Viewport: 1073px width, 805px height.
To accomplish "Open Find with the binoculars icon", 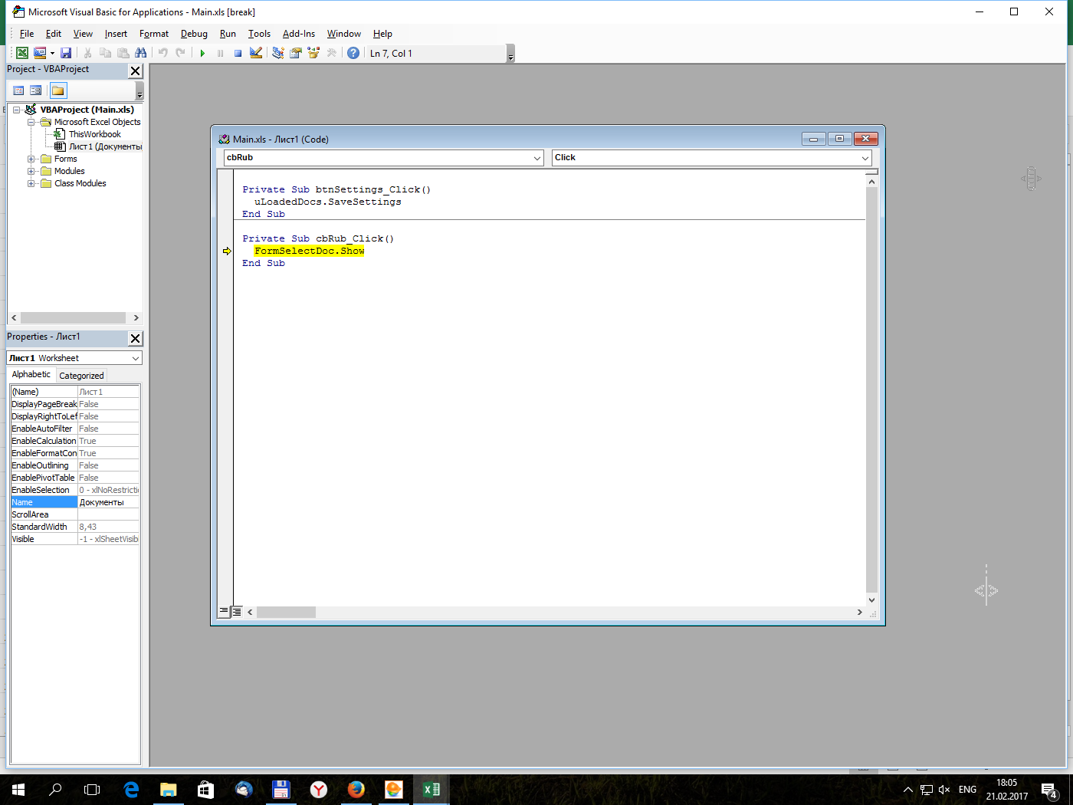I will point(140,53).
